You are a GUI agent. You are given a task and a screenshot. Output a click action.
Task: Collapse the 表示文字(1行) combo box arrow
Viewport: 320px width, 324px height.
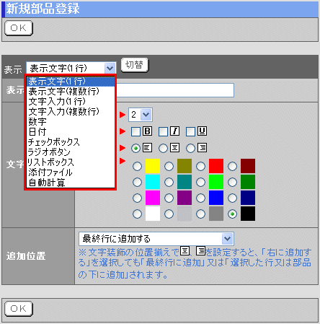(110, 69)
